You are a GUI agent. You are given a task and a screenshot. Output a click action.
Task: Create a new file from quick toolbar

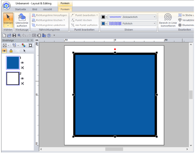click(4, 35)
